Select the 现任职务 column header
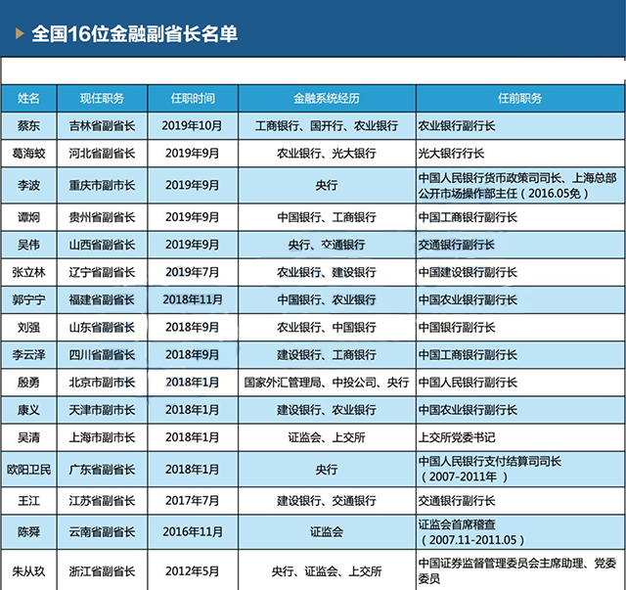 tap(102, 98)
